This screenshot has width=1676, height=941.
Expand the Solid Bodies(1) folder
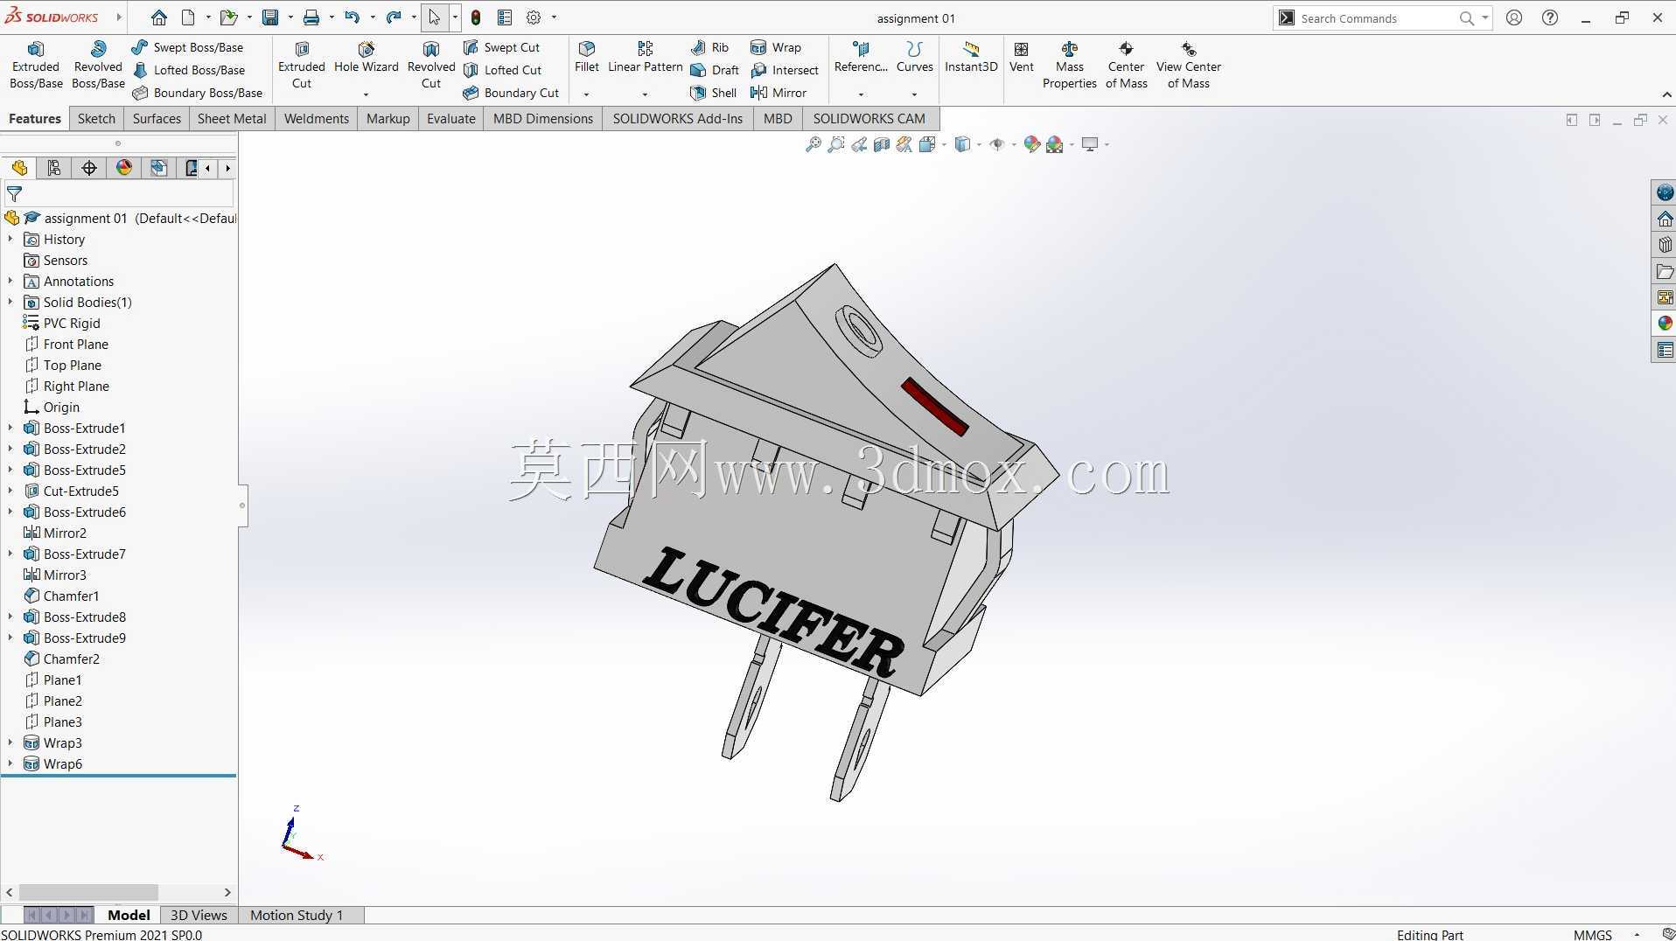10,302
